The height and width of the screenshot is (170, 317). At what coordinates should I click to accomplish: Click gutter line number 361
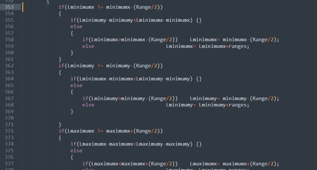[x=9, y=59]
